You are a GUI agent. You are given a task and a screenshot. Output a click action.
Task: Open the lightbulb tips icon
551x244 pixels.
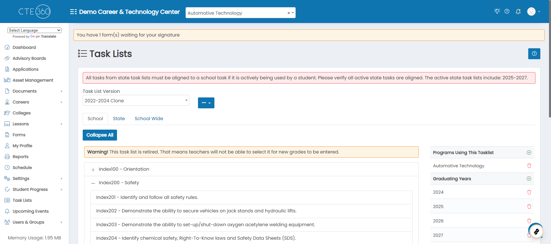click(497, 11)
